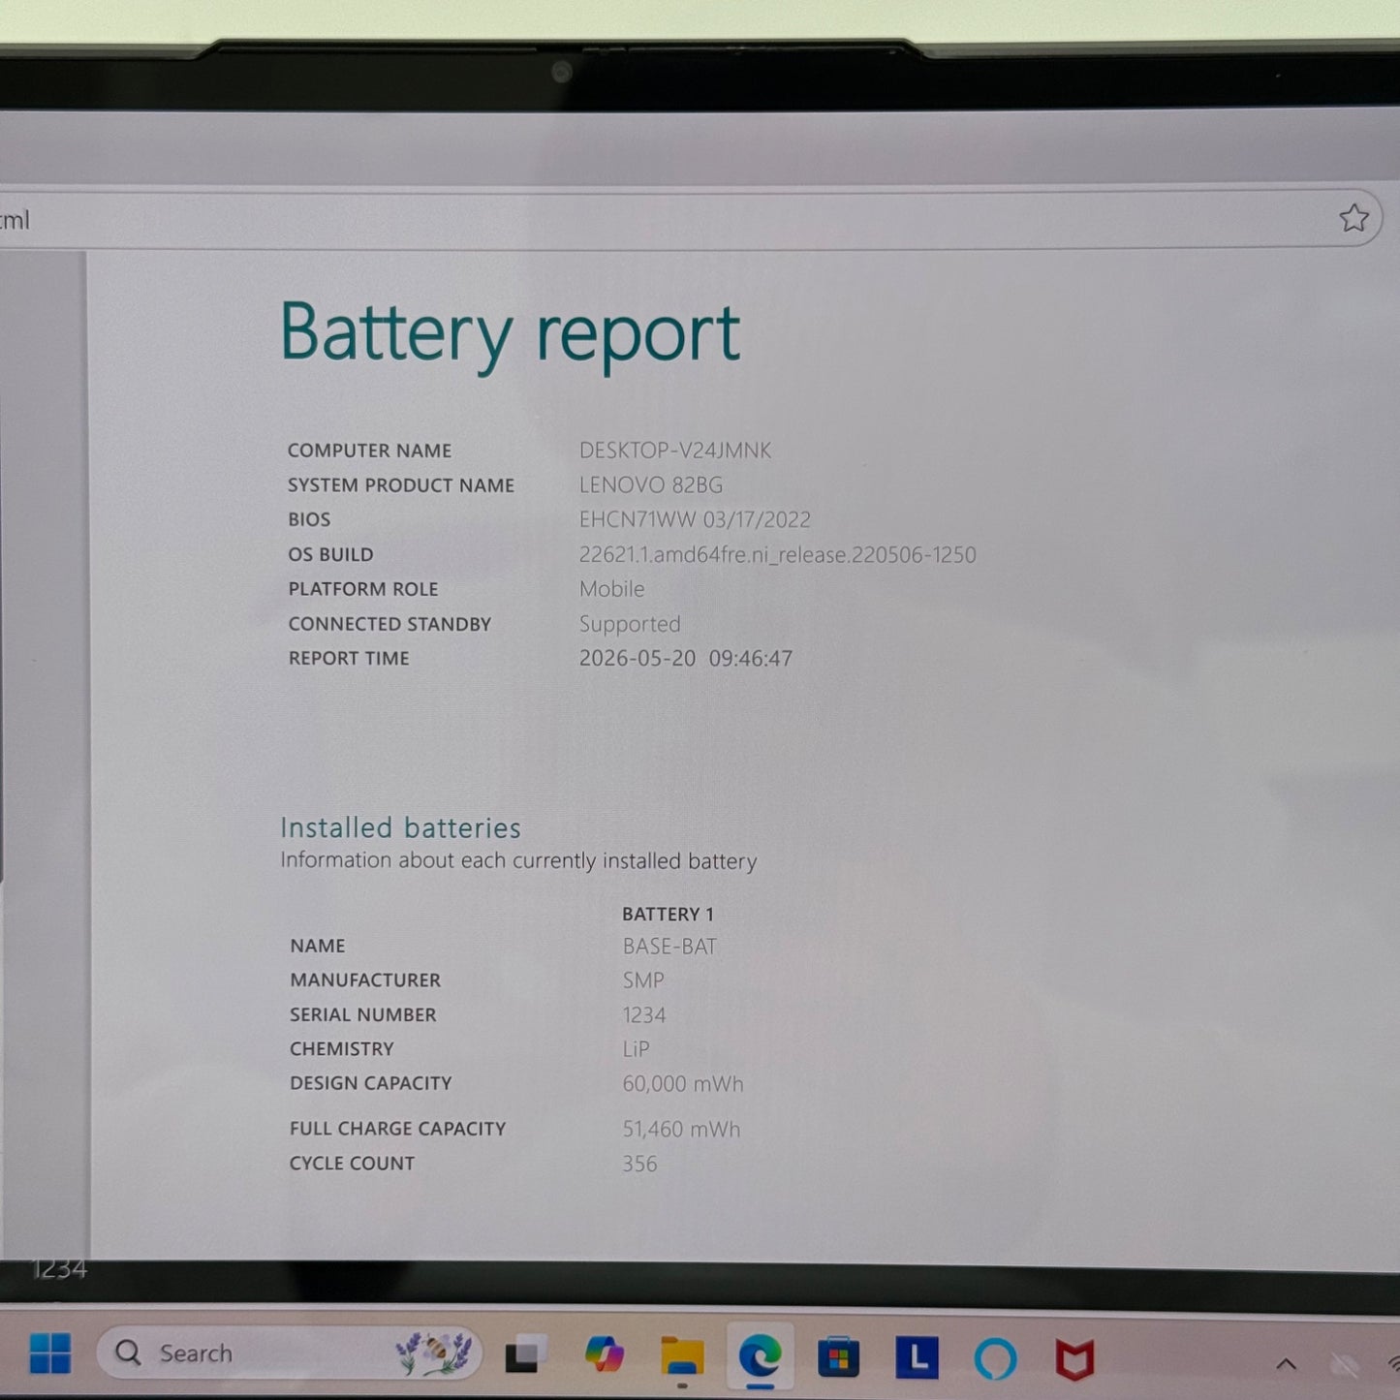
Task: Click the LENOVO 82BG product name
Action: coord(651,485)
